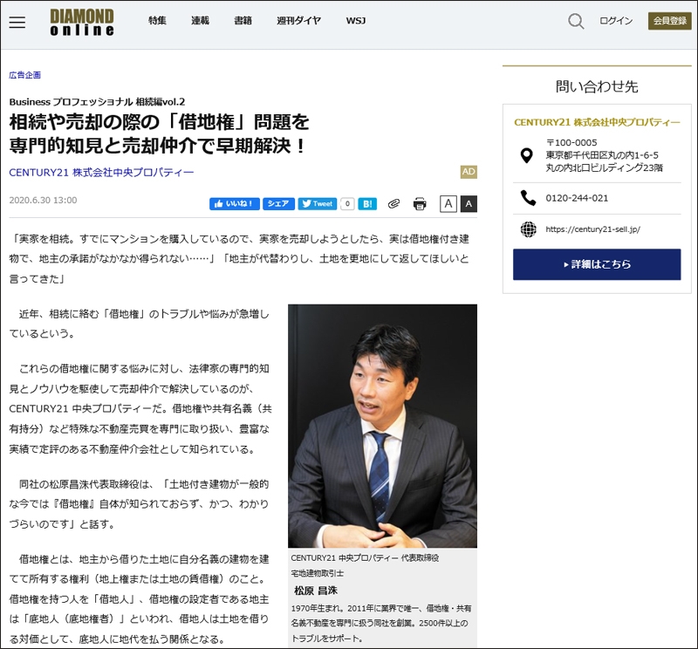
Task: Click the caption text 宅地建物取引士
Action: point(317,573)
